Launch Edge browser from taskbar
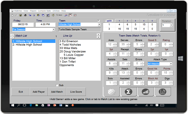Viewport: 188px width, 114px height. 31,105
